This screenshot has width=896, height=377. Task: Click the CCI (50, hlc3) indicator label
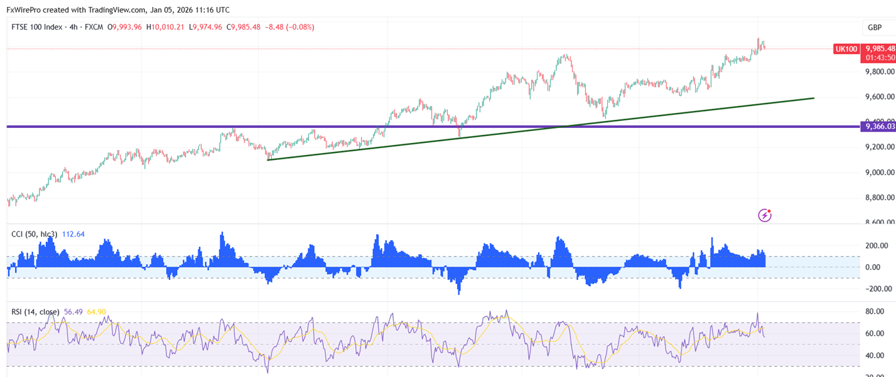pyautogui.click(x=35, y=234)
